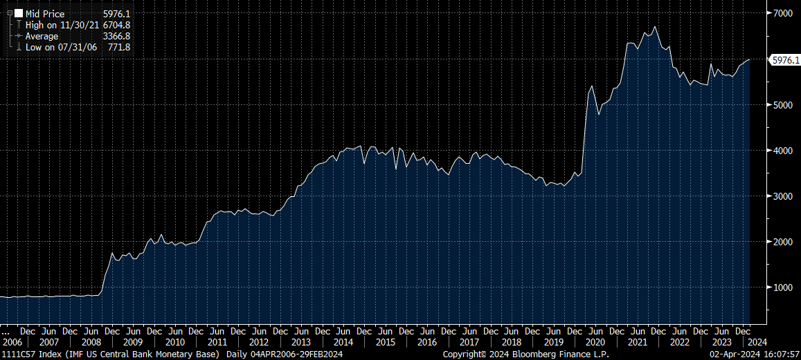The width and height of the screenshot is (801, 360).
Task: Click the Average marker icon in legend
Action: pyautogui.click(x=19, y=36)
